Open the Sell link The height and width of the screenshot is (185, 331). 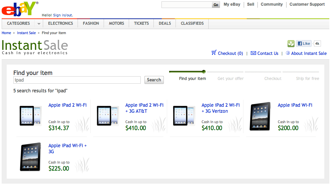pos(250,4)
